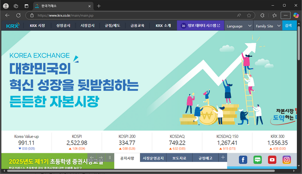Viewport: 302px width, 174px height.
Task: Open the Naver blog icon link
Action: coord(258,160)
